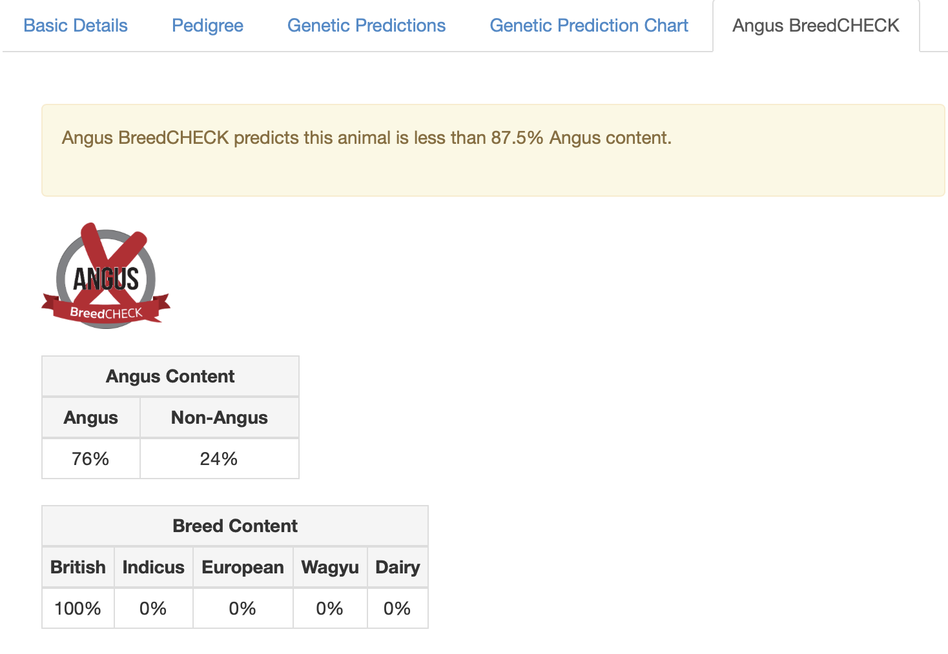The width and height of the screenshot is (948, 654).
Task: Click the Wagyu column header
Action: [x=330, y=568]
